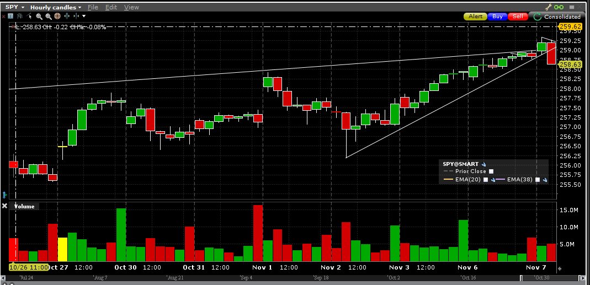
Task: Click the yellow volume bar at Oct 27
Action: 62,249
